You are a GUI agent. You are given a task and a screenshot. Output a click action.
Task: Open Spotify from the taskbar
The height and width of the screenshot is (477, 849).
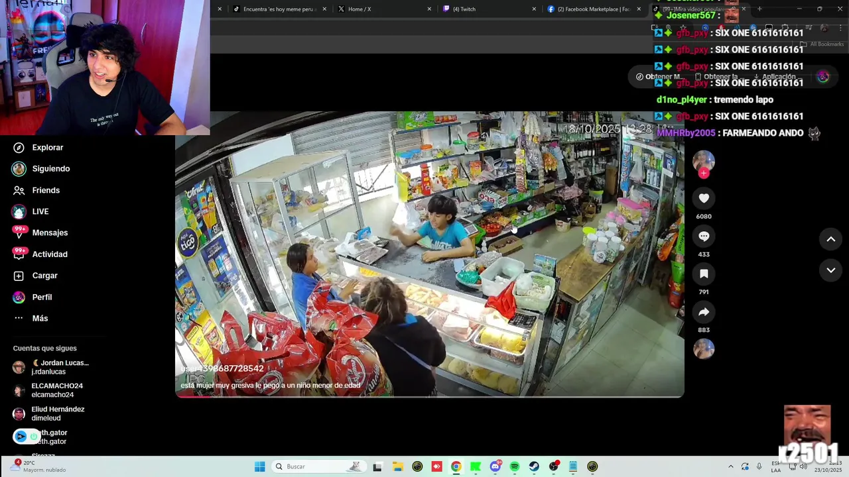pos(515,466)
